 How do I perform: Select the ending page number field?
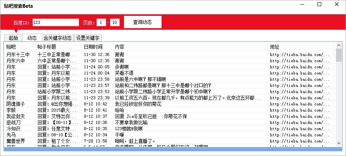[115, 23]
